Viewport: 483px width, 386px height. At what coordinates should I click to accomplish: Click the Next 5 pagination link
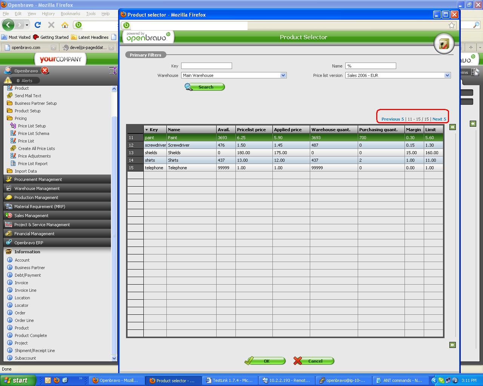[439, 119]
